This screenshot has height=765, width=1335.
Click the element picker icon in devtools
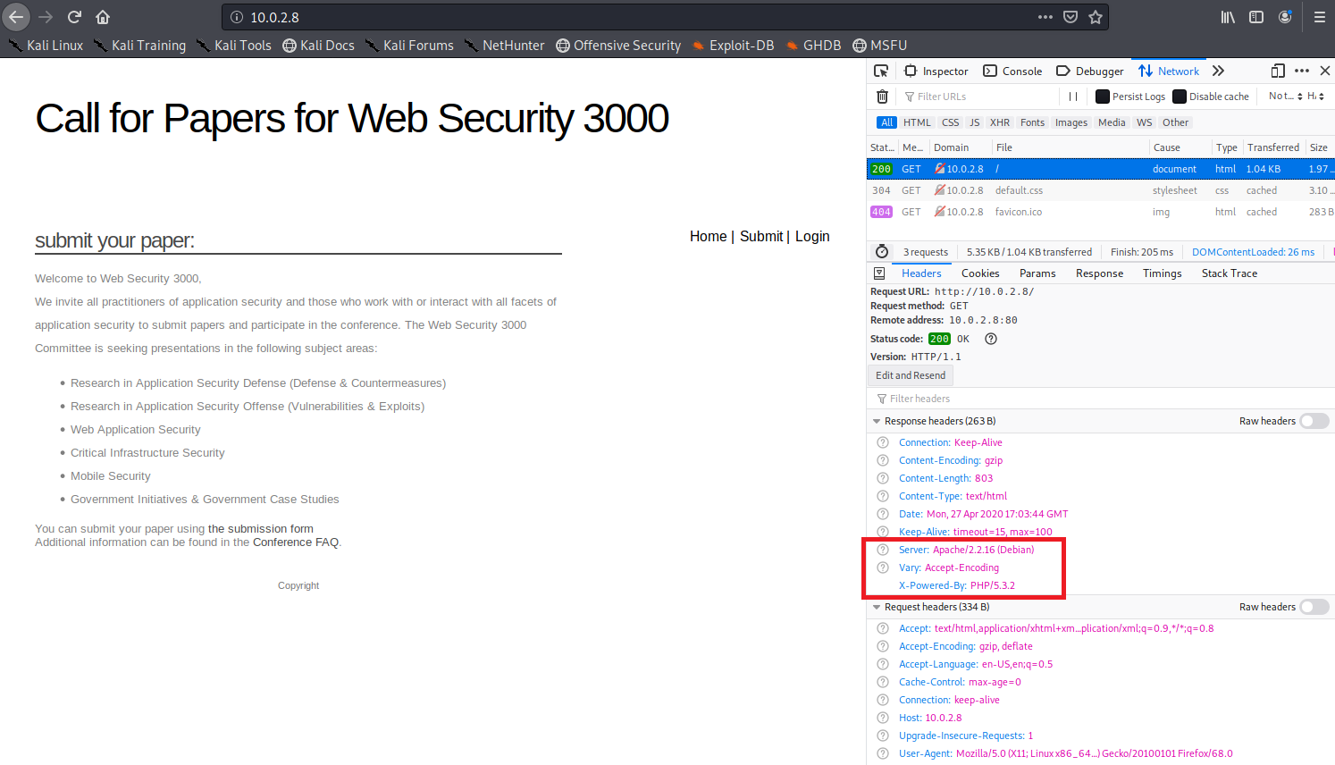click(881, 71)
